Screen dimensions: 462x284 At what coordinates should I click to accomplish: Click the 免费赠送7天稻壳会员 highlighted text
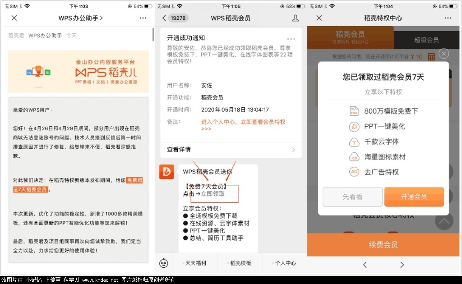[78, 185]
